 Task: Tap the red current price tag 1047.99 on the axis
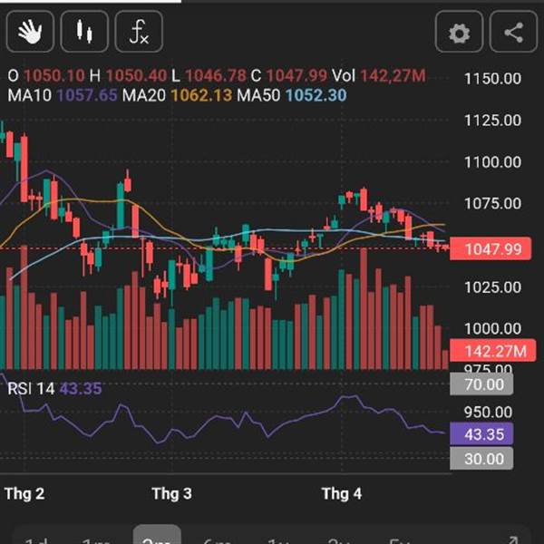click(x=491, y=248)
